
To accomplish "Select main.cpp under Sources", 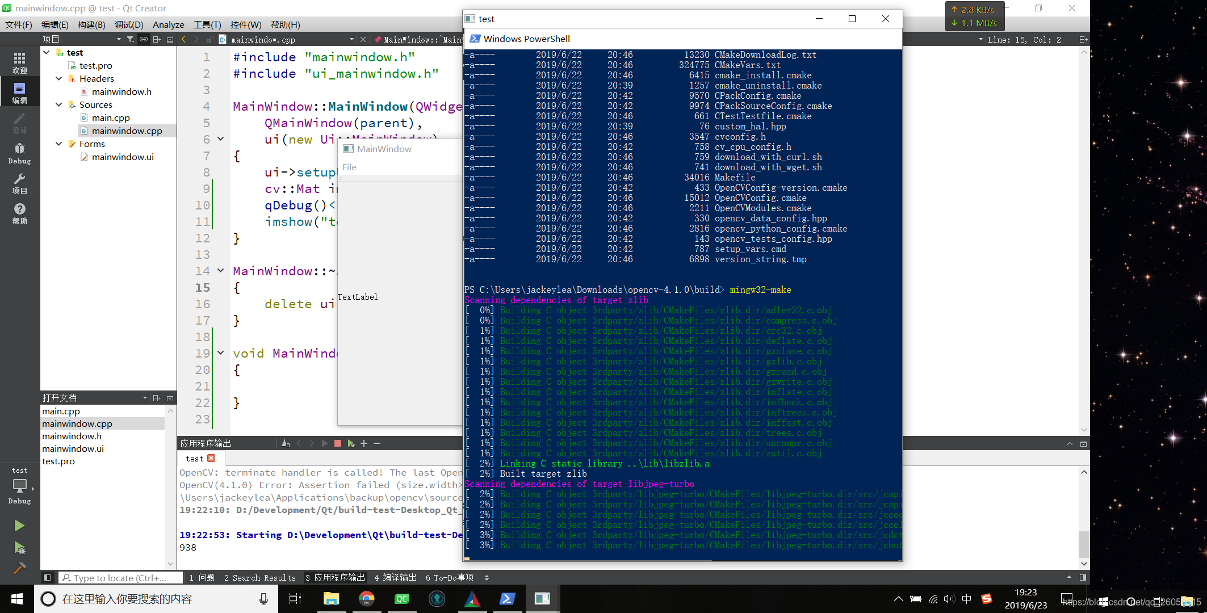I will point(111,117).
